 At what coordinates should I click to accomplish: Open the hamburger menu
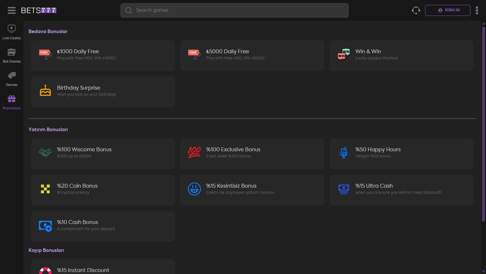coord(12,10)
